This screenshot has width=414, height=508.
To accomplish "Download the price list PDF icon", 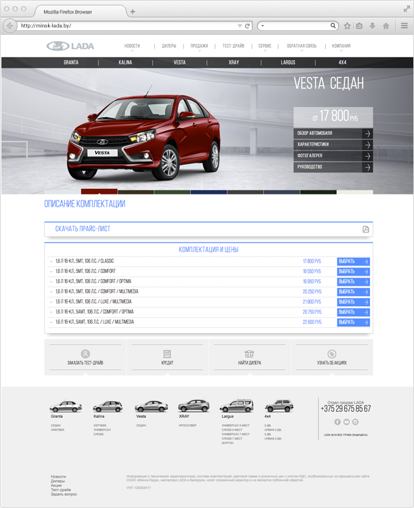I will 366,230.
